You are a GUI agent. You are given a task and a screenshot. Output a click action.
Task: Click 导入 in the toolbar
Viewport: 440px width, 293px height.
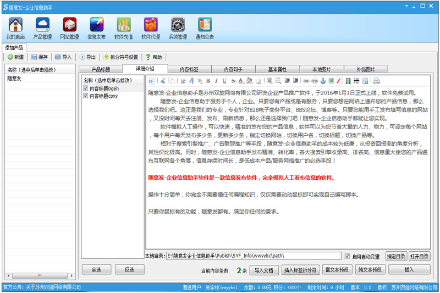point(63,57)
